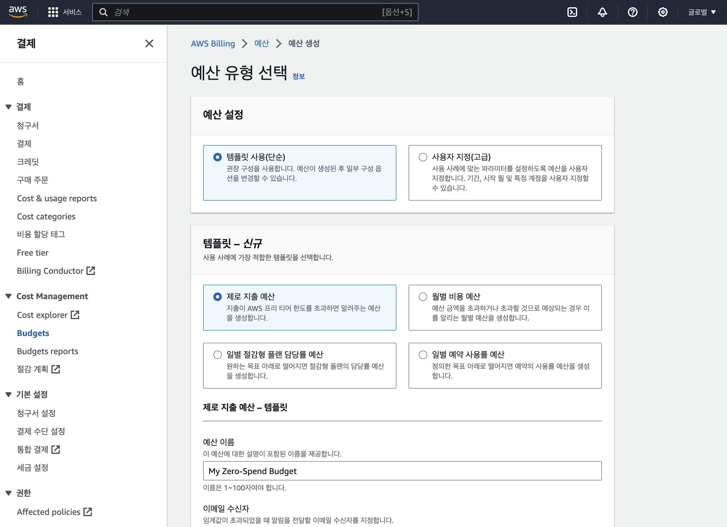Viewport: 727px width, 527px height.
Task: Click the 서비스 menu label
Action: point(72,12)
